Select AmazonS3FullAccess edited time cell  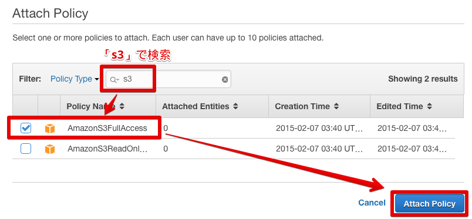click(x=412, y=129)
